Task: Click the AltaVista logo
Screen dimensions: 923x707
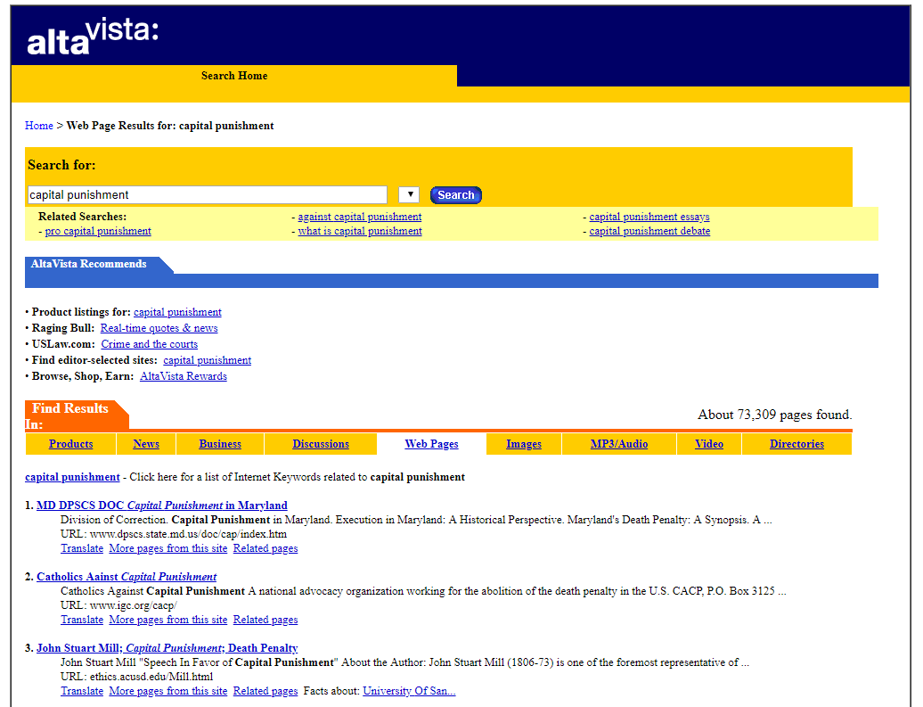Action: click(x=93, y=37)
